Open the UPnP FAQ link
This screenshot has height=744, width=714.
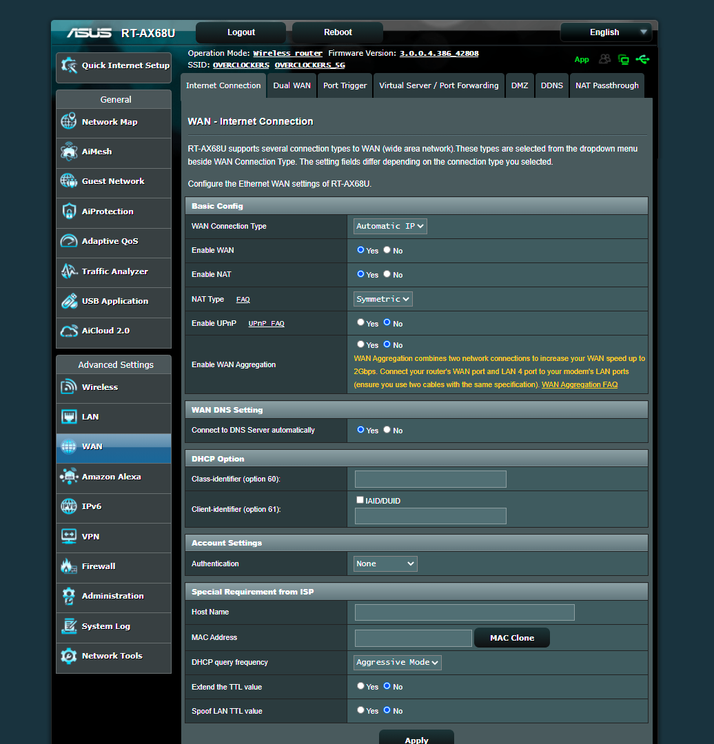tap(266, 324)
